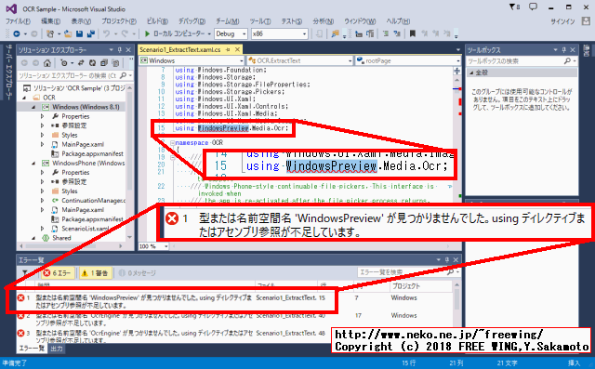
Task: Click the account avatar icon beside サインイン
Action: (586, 21)
